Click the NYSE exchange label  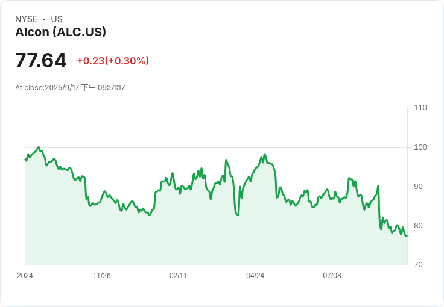(x=26, y=19)
